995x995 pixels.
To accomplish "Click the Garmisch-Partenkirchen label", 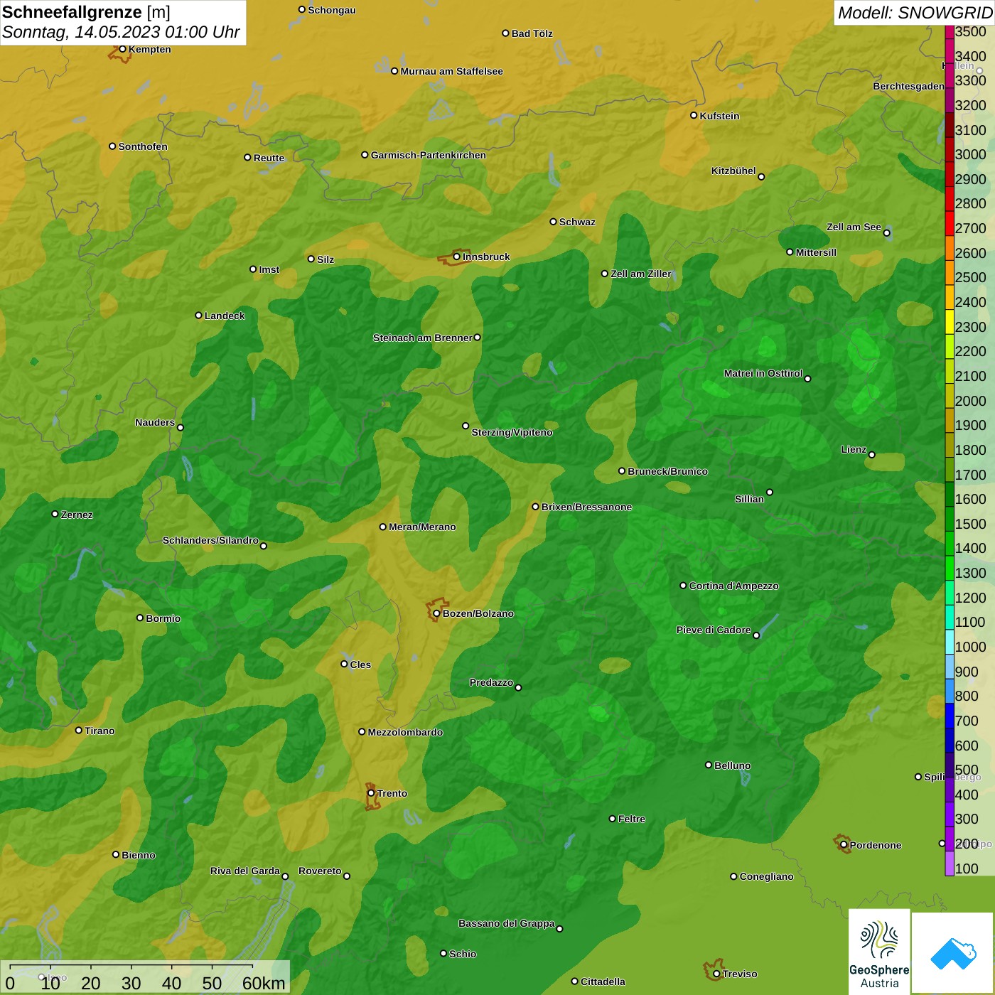I will pos(429,155).
